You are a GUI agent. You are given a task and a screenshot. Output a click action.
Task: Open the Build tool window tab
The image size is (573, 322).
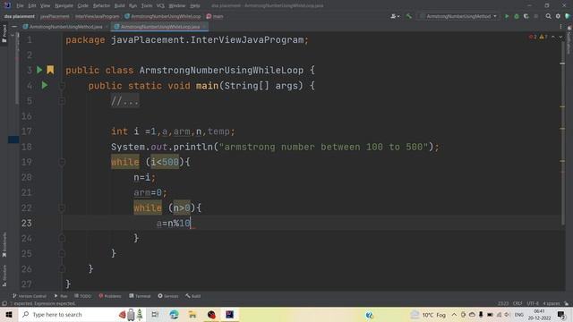(193, 296)
